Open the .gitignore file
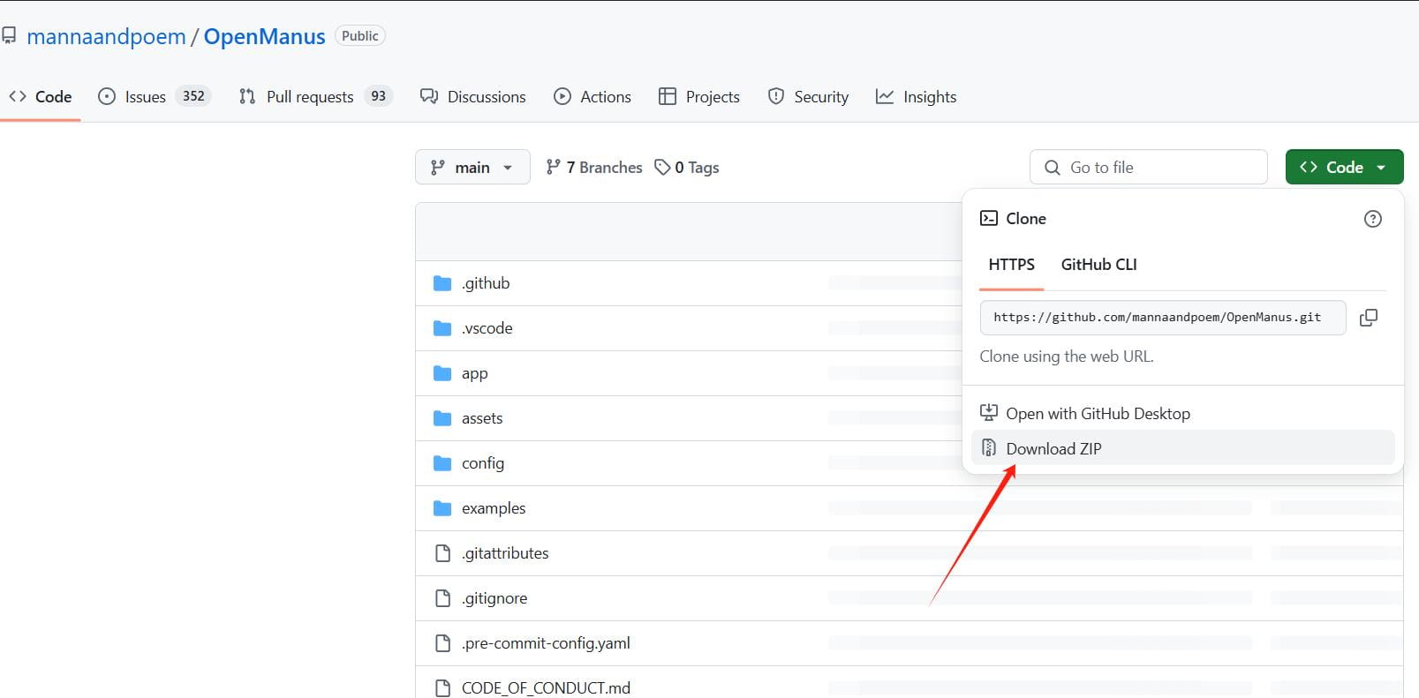This screenshot has width=1419, height=698. coord(494,598)
